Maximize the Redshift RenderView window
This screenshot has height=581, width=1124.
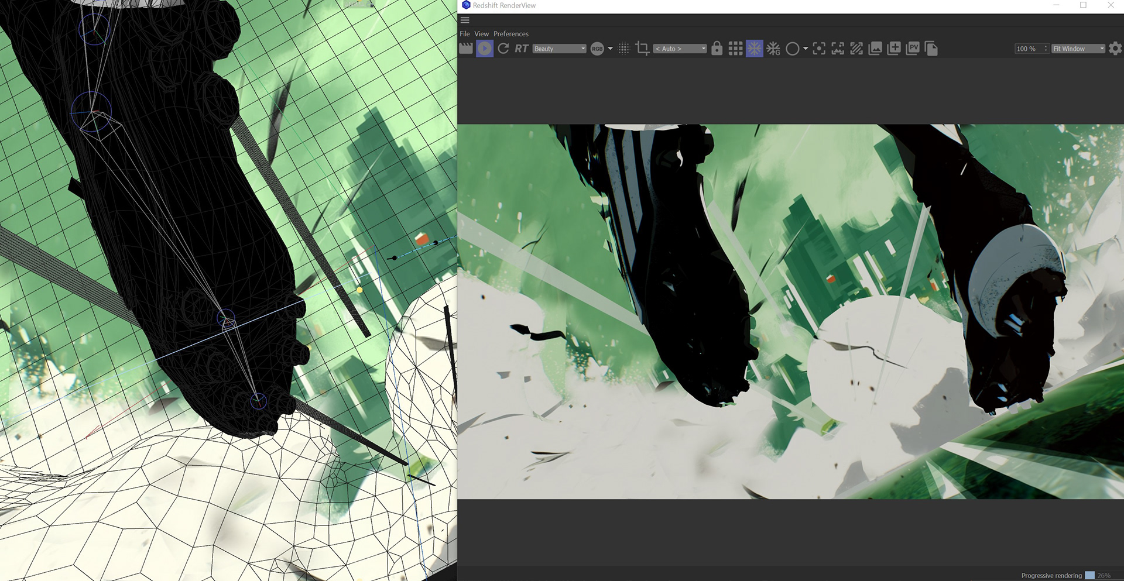click(1084, 5)
